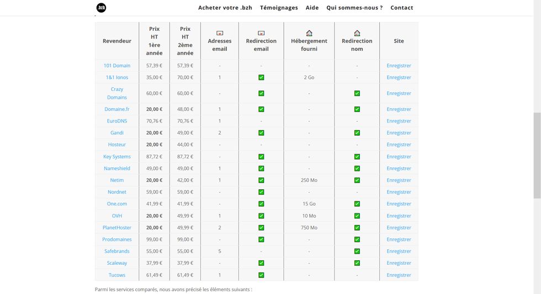541x294 pixels.
Task: Open the Netim reseller link
Action: tap(117, 180)
